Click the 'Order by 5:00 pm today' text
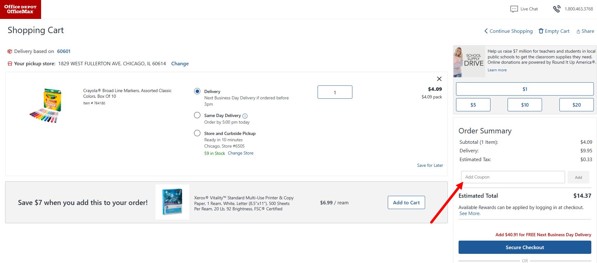 [227, 122]
